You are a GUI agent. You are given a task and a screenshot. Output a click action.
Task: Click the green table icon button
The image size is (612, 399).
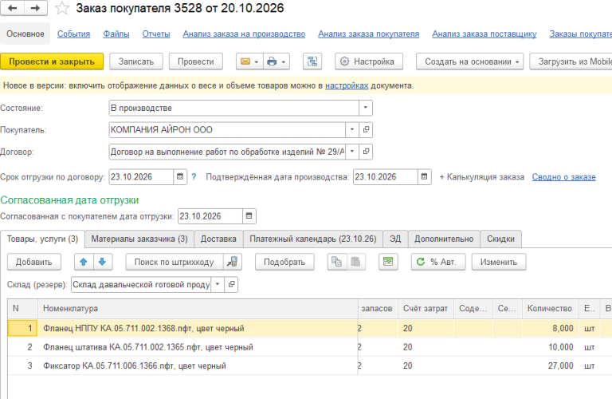(x=388, y=262)
